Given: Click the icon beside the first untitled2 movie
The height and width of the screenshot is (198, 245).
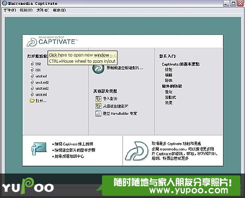Looking at the screenshot, I should coord(32,82).
